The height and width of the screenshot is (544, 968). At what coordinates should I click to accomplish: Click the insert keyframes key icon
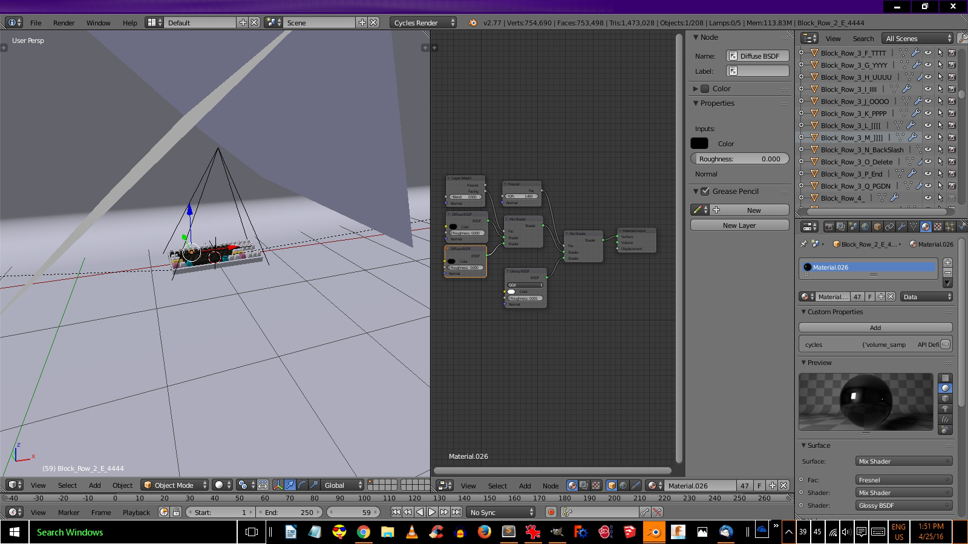click(x=646, y=512)
